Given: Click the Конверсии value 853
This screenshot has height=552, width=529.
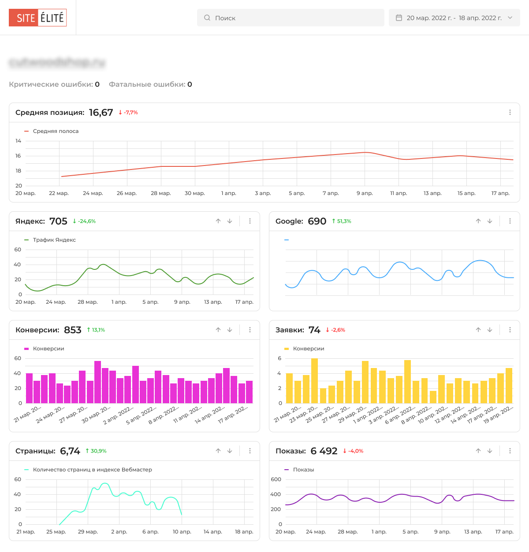Looking at the screenshot, I should coord(73,330).
